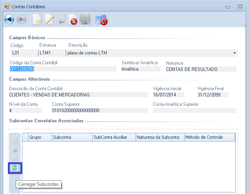Click the new subconta icon in the side toolbar
This screenshot has height=194, width=249.
click(x=15, y=141)
